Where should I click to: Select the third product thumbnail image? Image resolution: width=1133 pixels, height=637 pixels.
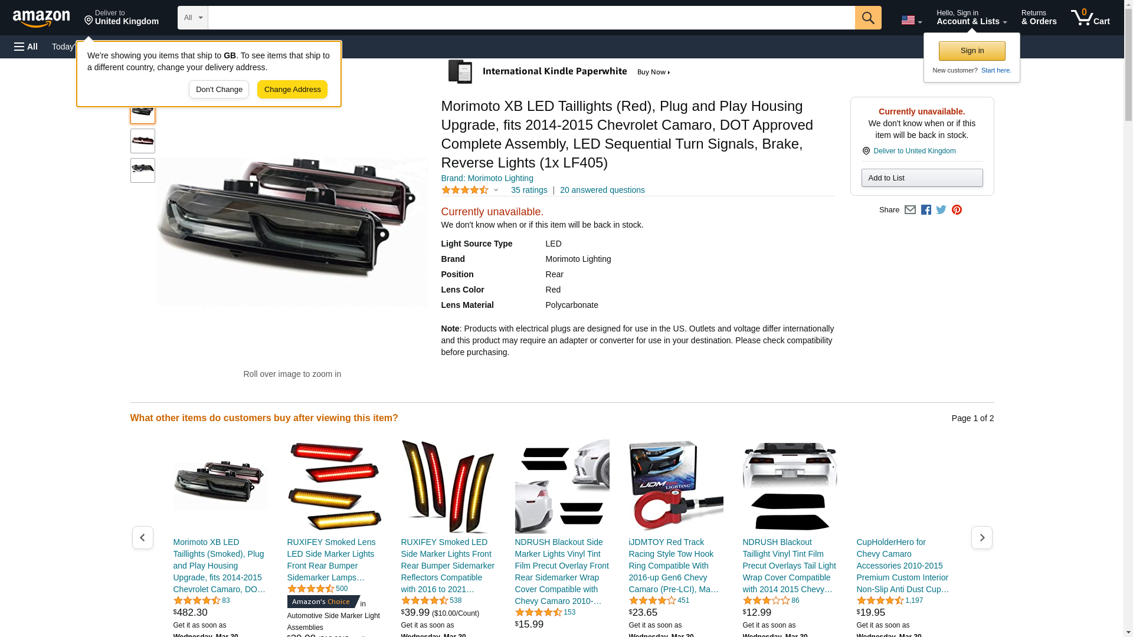(x=143, y=170)
